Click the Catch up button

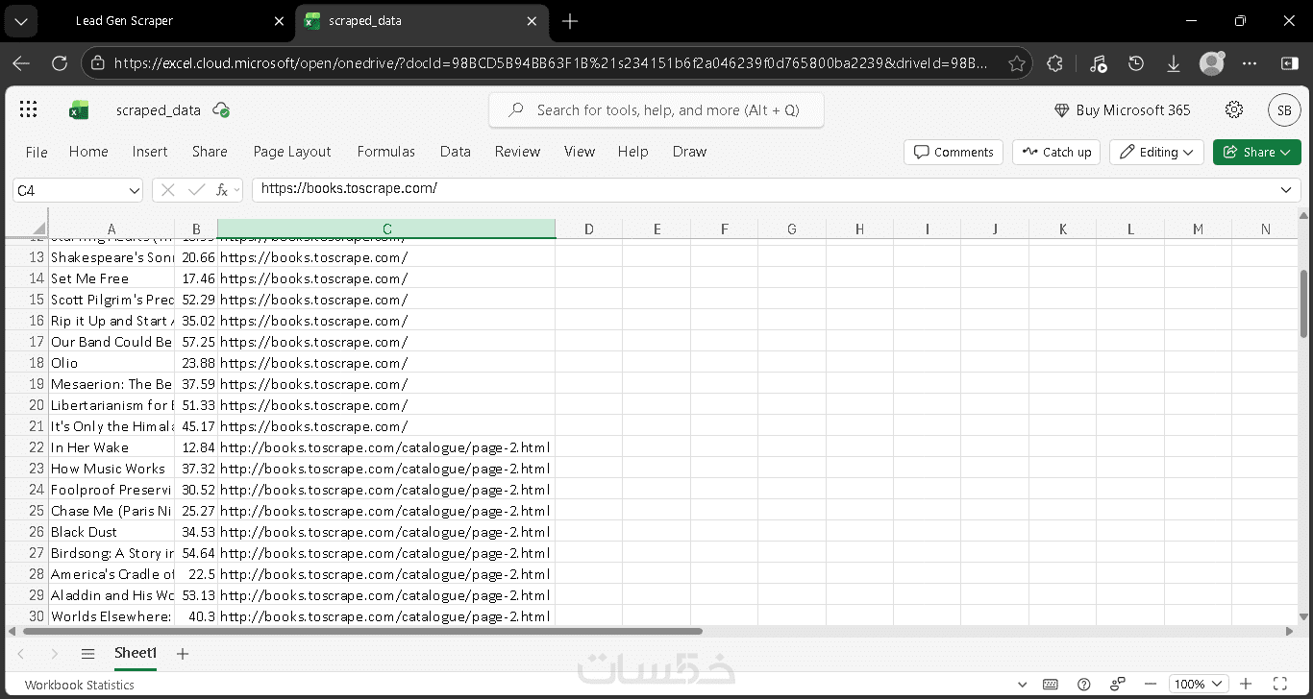coord(1055,152)
